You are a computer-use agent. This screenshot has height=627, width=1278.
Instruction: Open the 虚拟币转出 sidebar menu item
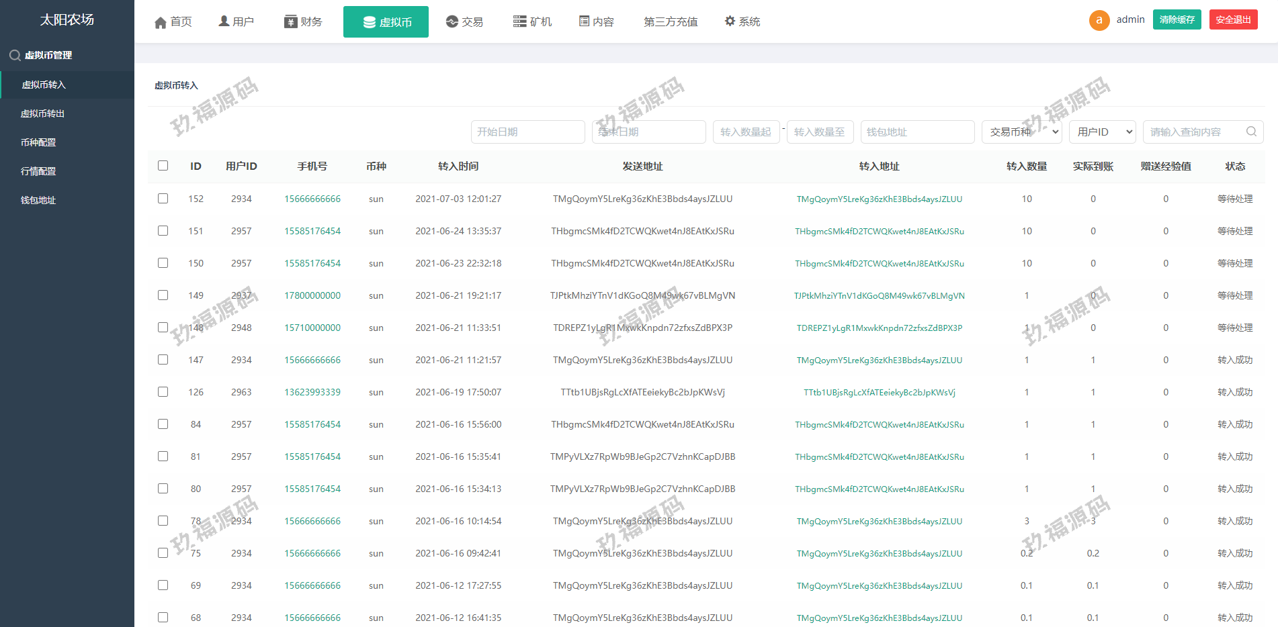(x=42, y=113)
